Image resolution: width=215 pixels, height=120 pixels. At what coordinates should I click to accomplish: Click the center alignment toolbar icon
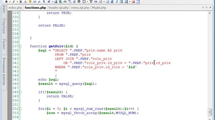pyautogui.click(x=79, y=2)
